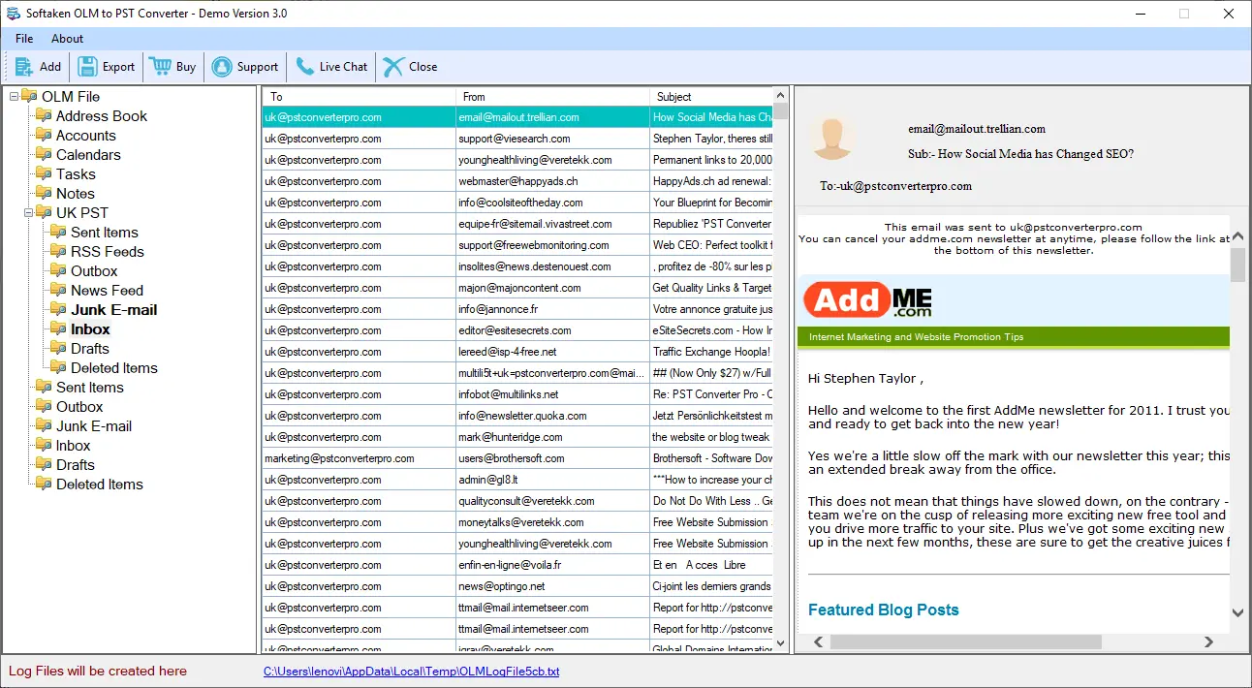Click the email list vertical scrollbar thumb
1252x688 pixels.
coord(780,111)
